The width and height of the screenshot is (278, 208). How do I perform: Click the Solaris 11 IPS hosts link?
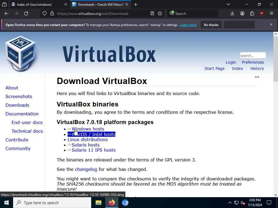93,150
